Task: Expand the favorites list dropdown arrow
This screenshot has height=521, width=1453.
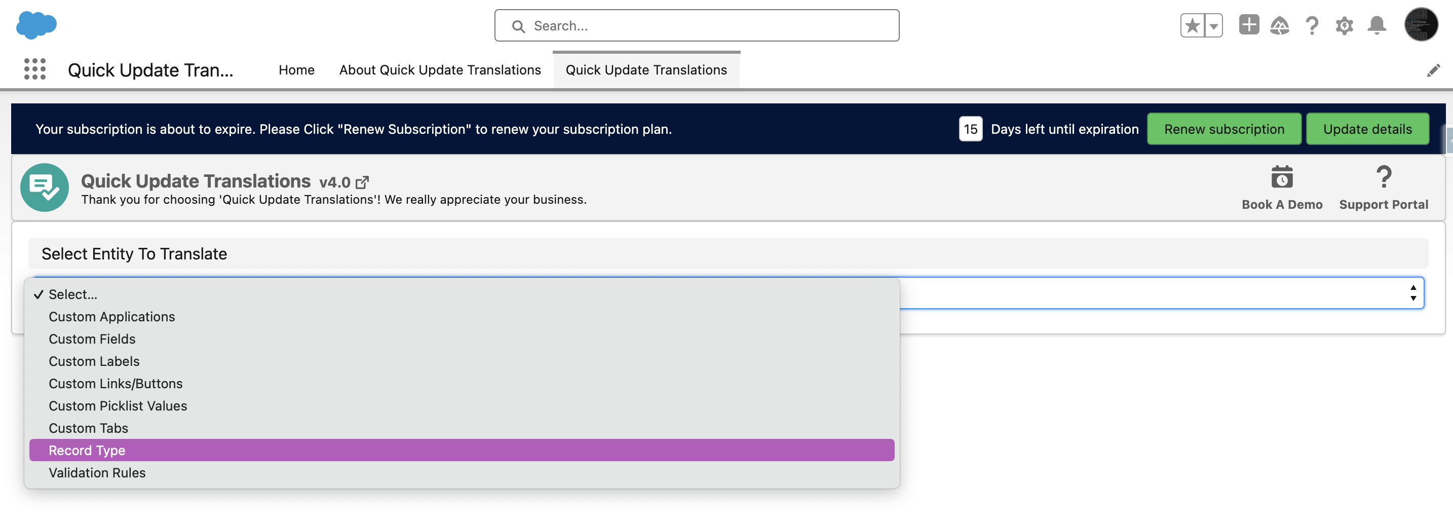Action: (1213, 25)
